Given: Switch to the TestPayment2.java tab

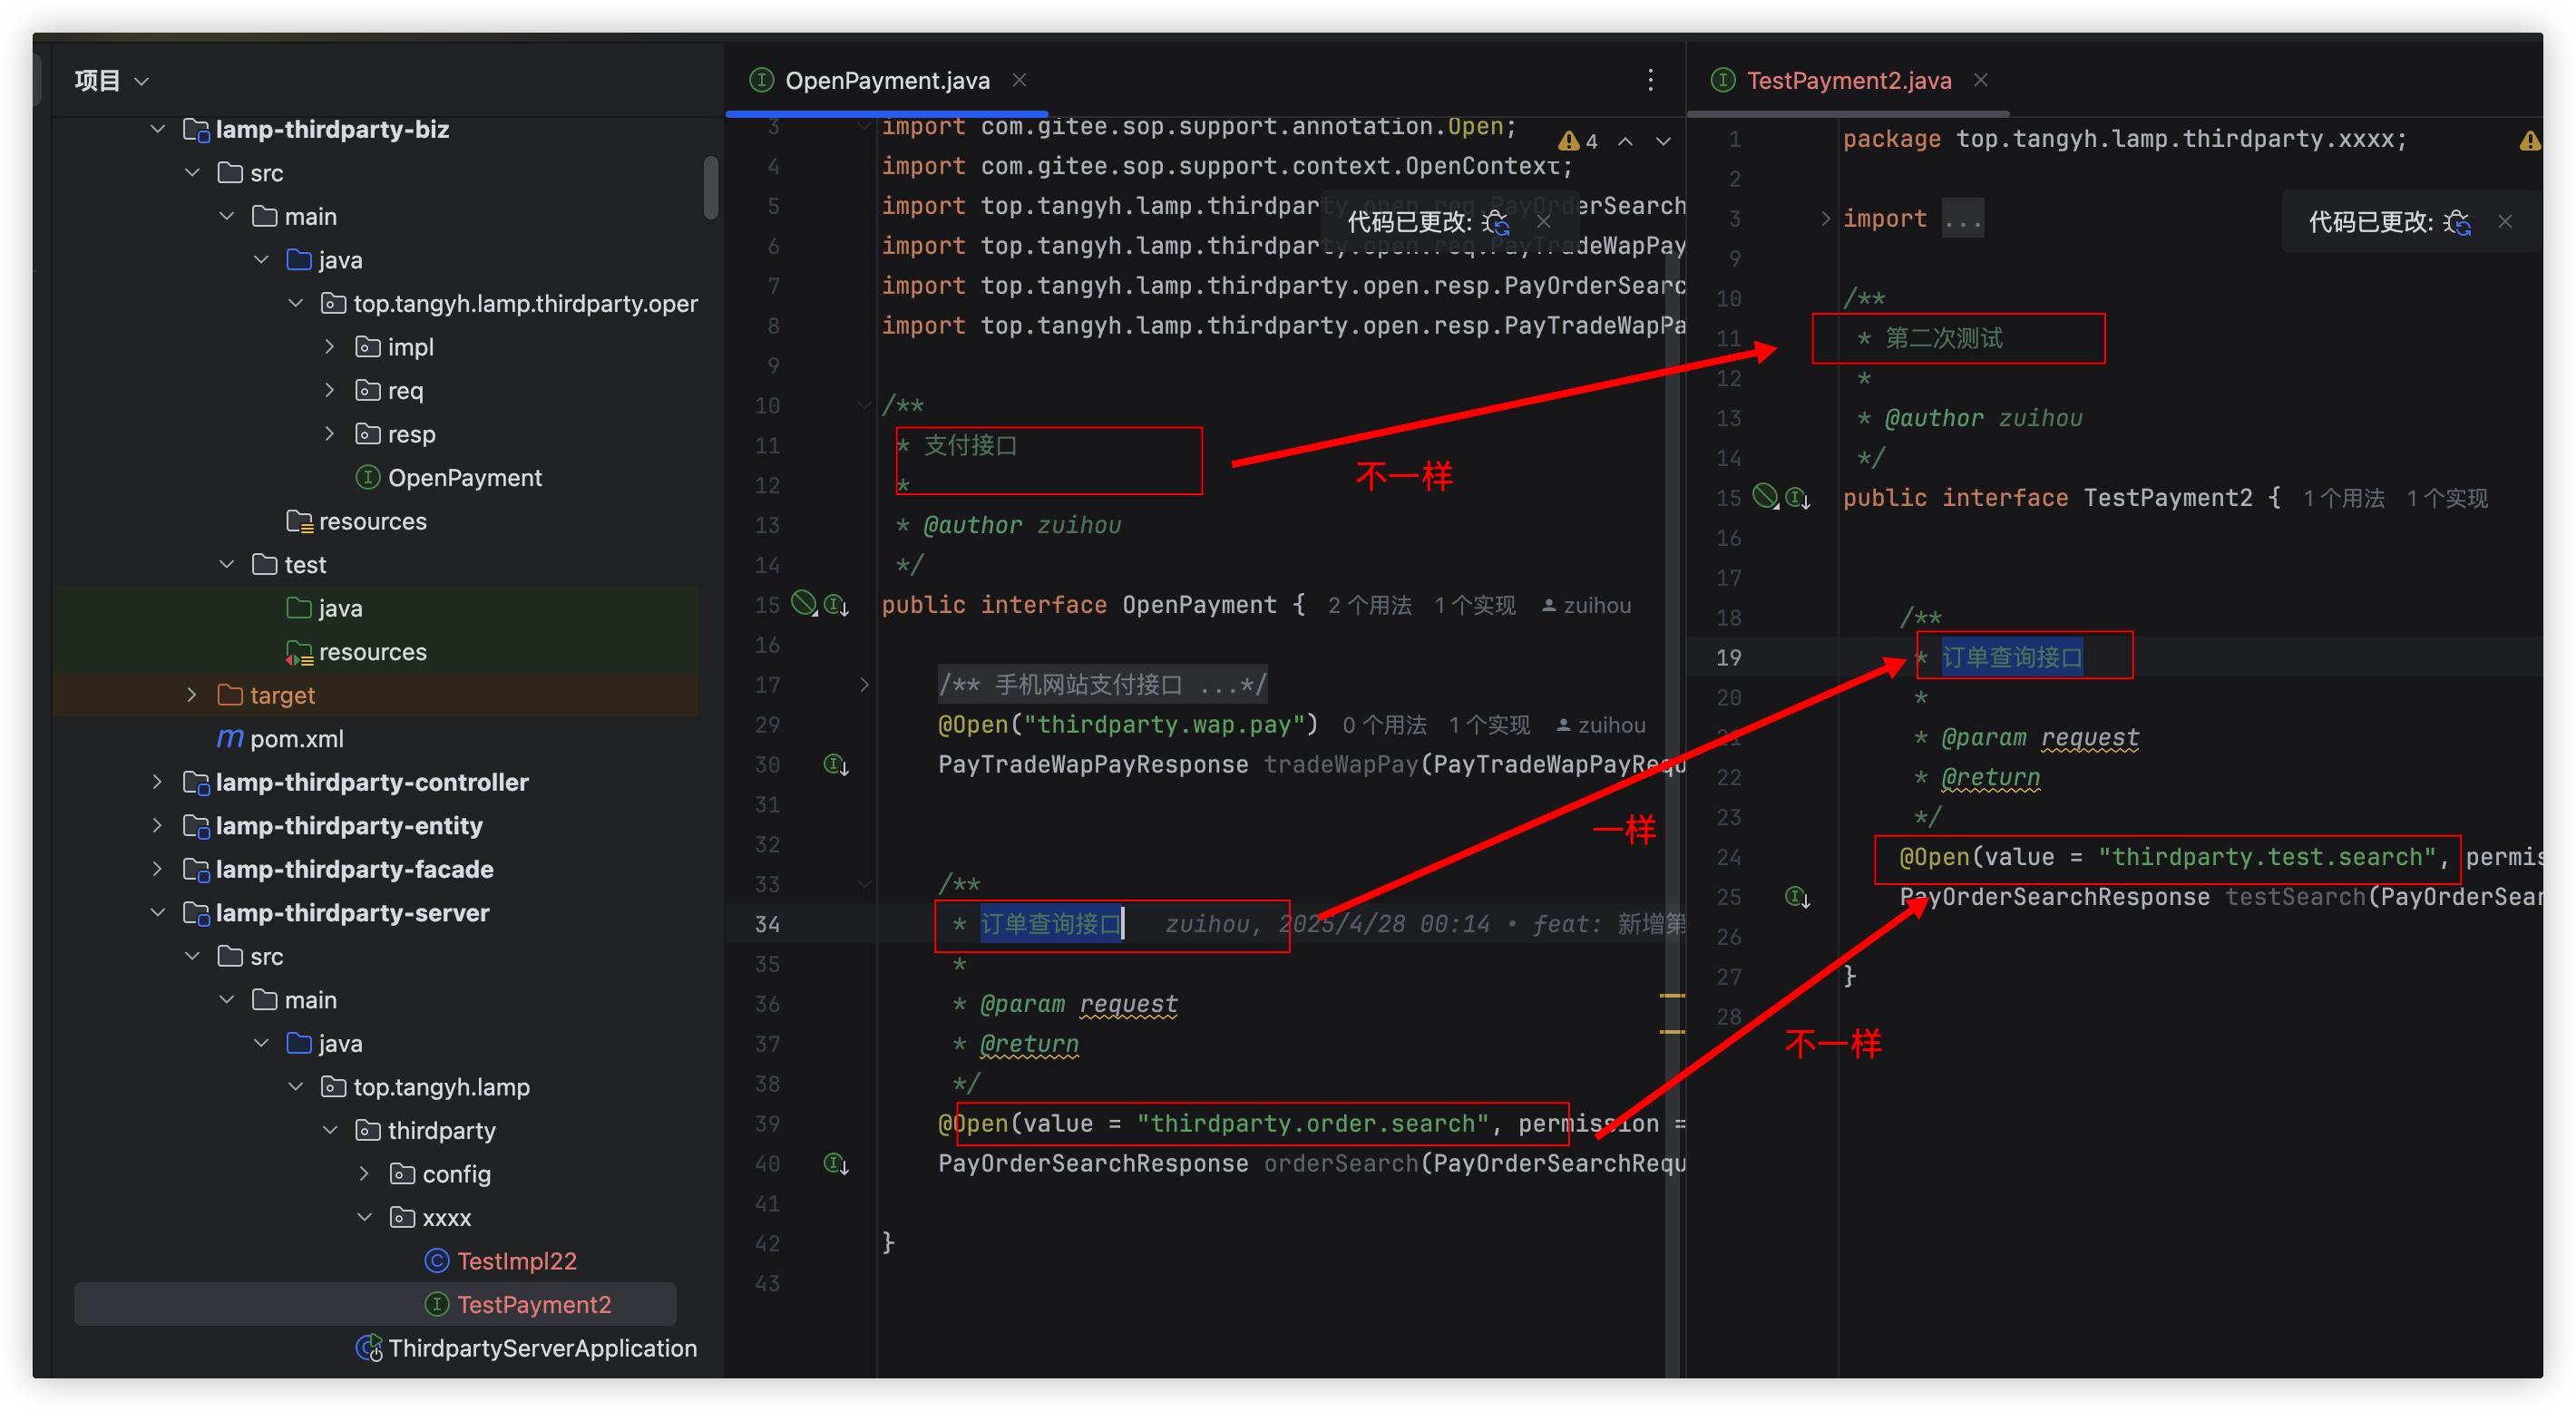Looking at the screenshot, I should click(1847, 80).
